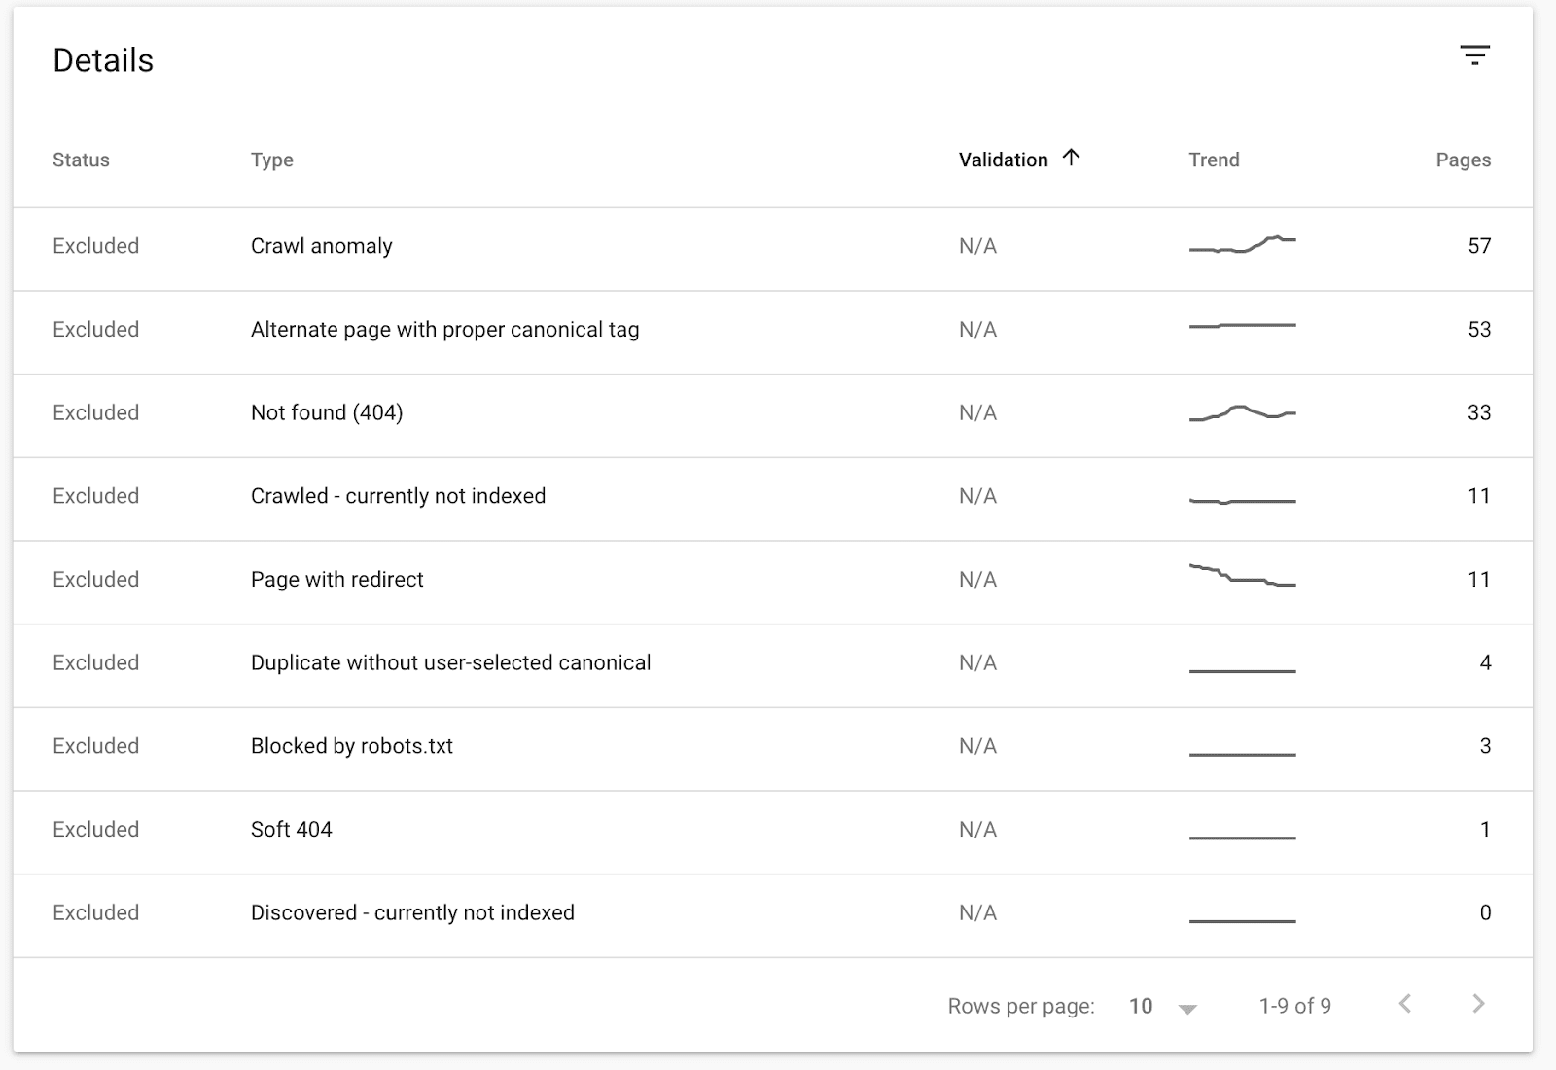
Task: Open the Rows per page dropdown
Action: [x=1142, y=1005]
